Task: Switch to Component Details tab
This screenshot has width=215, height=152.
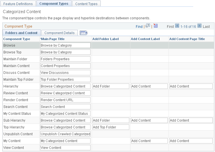Action: coord(59,33)
